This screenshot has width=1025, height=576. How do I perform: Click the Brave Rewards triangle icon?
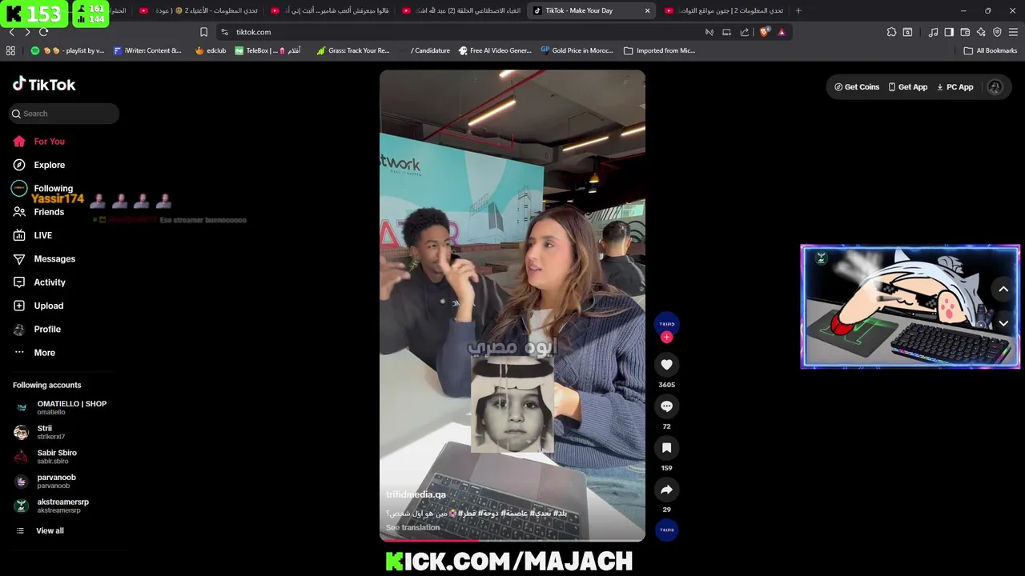coord(782,32)
